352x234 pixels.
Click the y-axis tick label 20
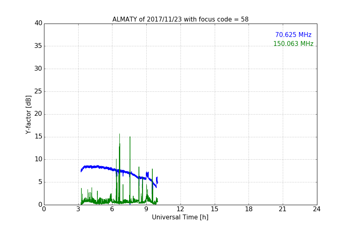pyautogui.click(x=38, y=114)
